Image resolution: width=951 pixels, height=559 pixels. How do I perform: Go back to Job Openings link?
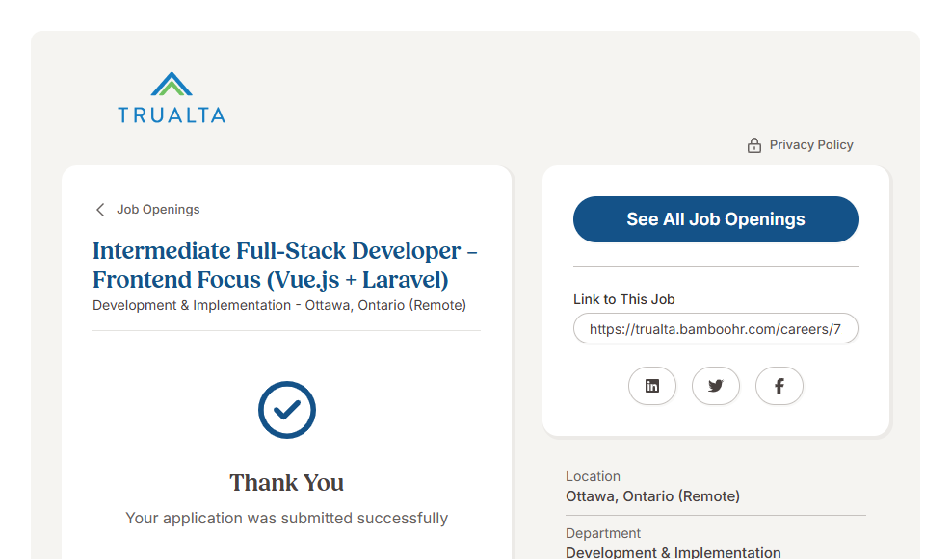coord(158,210)
